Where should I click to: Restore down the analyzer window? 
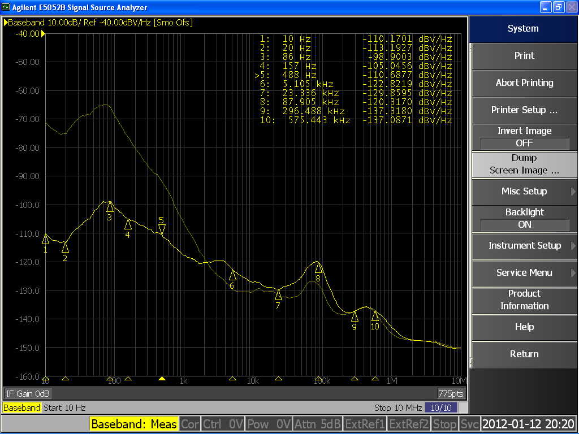click(x=558, y=7)
